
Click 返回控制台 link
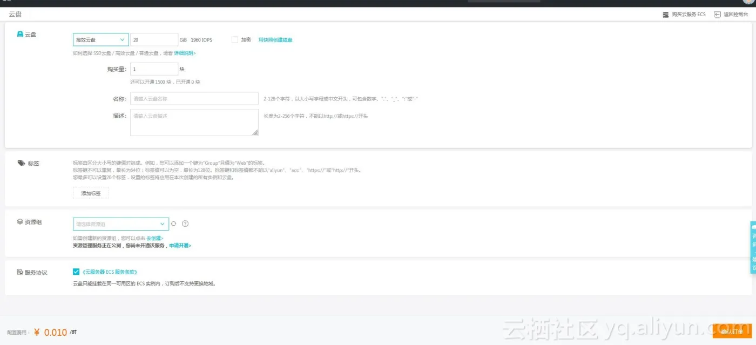point(736,15)
